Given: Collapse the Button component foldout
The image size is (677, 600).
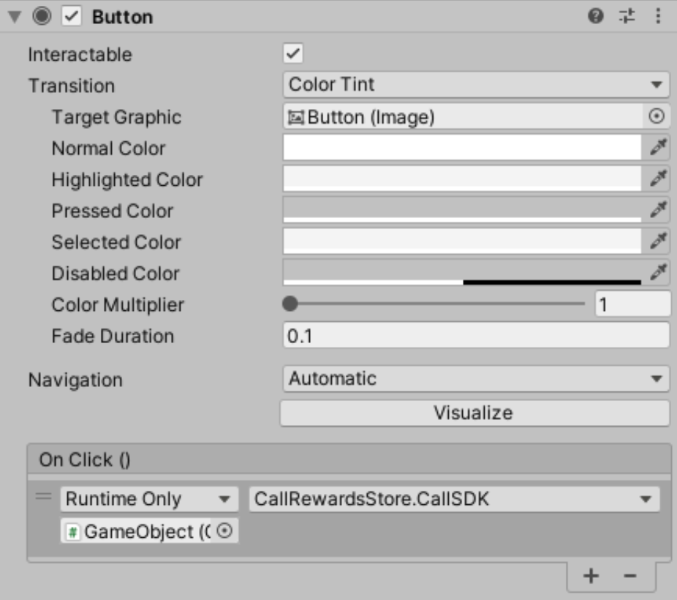Looking at the screenshot, I should 15,17.
